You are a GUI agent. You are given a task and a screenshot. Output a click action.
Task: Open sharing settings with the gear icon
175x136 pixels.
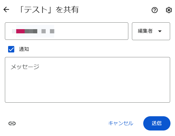169,10
